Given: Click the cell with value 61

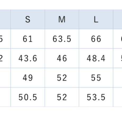Looking at the screenshot, I should click(28, 39).
